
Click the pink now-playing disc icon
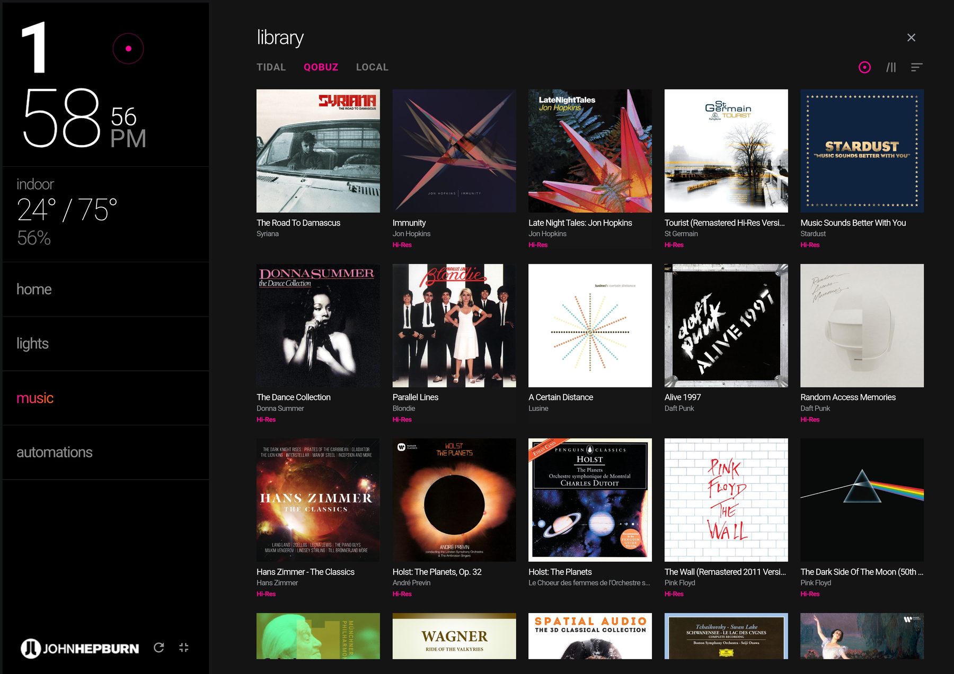click(128, 49)
